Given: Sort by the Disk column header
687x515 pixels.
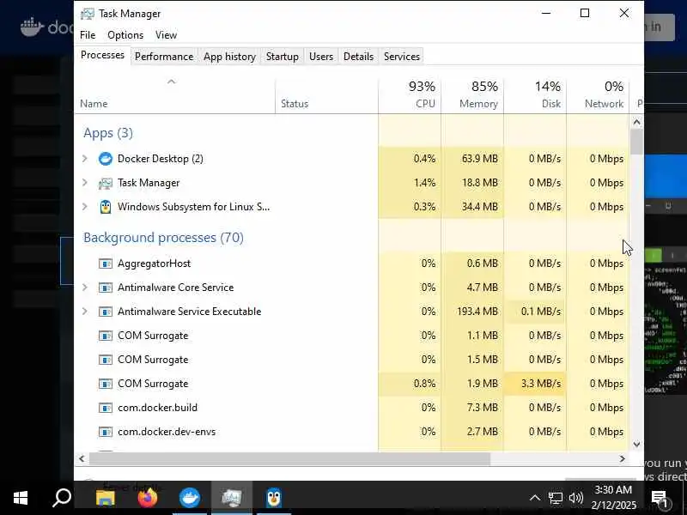Looking at the screenshot, I should click(x=535, y=94).
